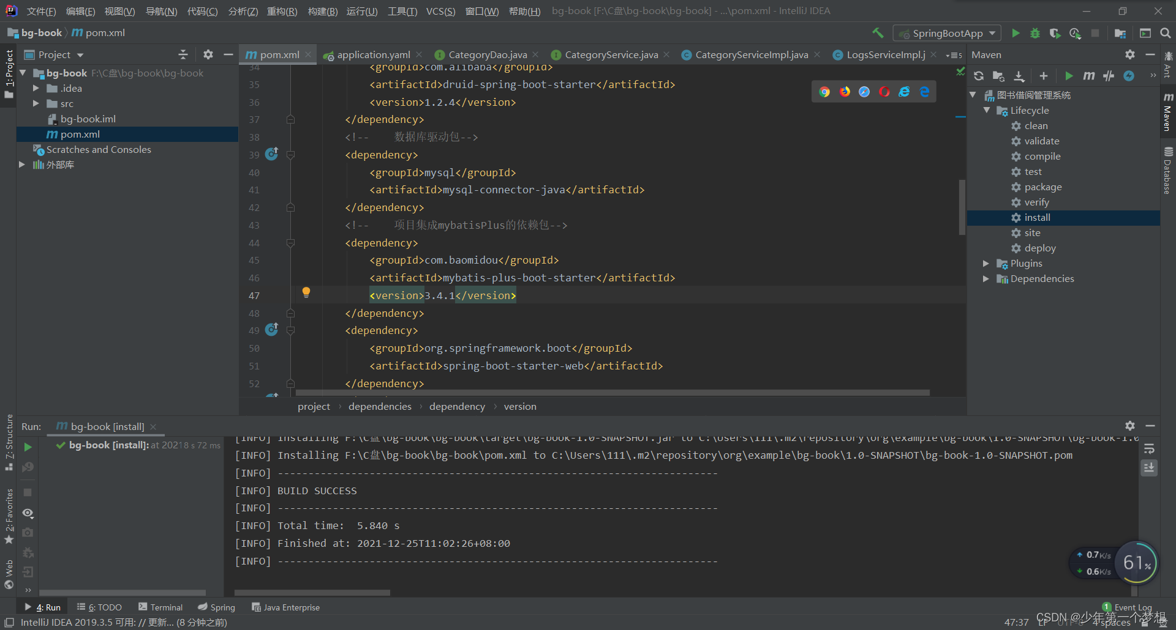Open in Edge browser icon in editor
The image size is (1176, 630).
tap(924, 92)
